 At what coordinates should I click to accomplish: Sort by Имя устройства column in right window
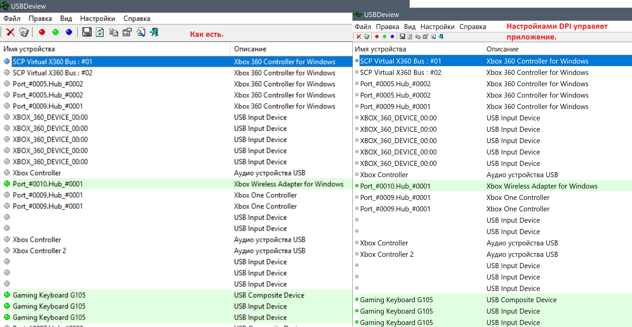pyautogui.click(x=418, y=49)
